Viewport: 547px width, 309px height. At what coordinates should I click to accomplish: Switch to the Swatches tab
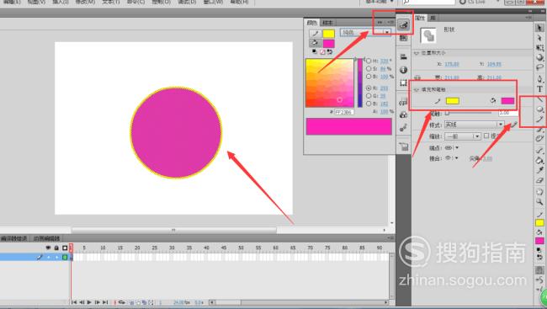327,23
